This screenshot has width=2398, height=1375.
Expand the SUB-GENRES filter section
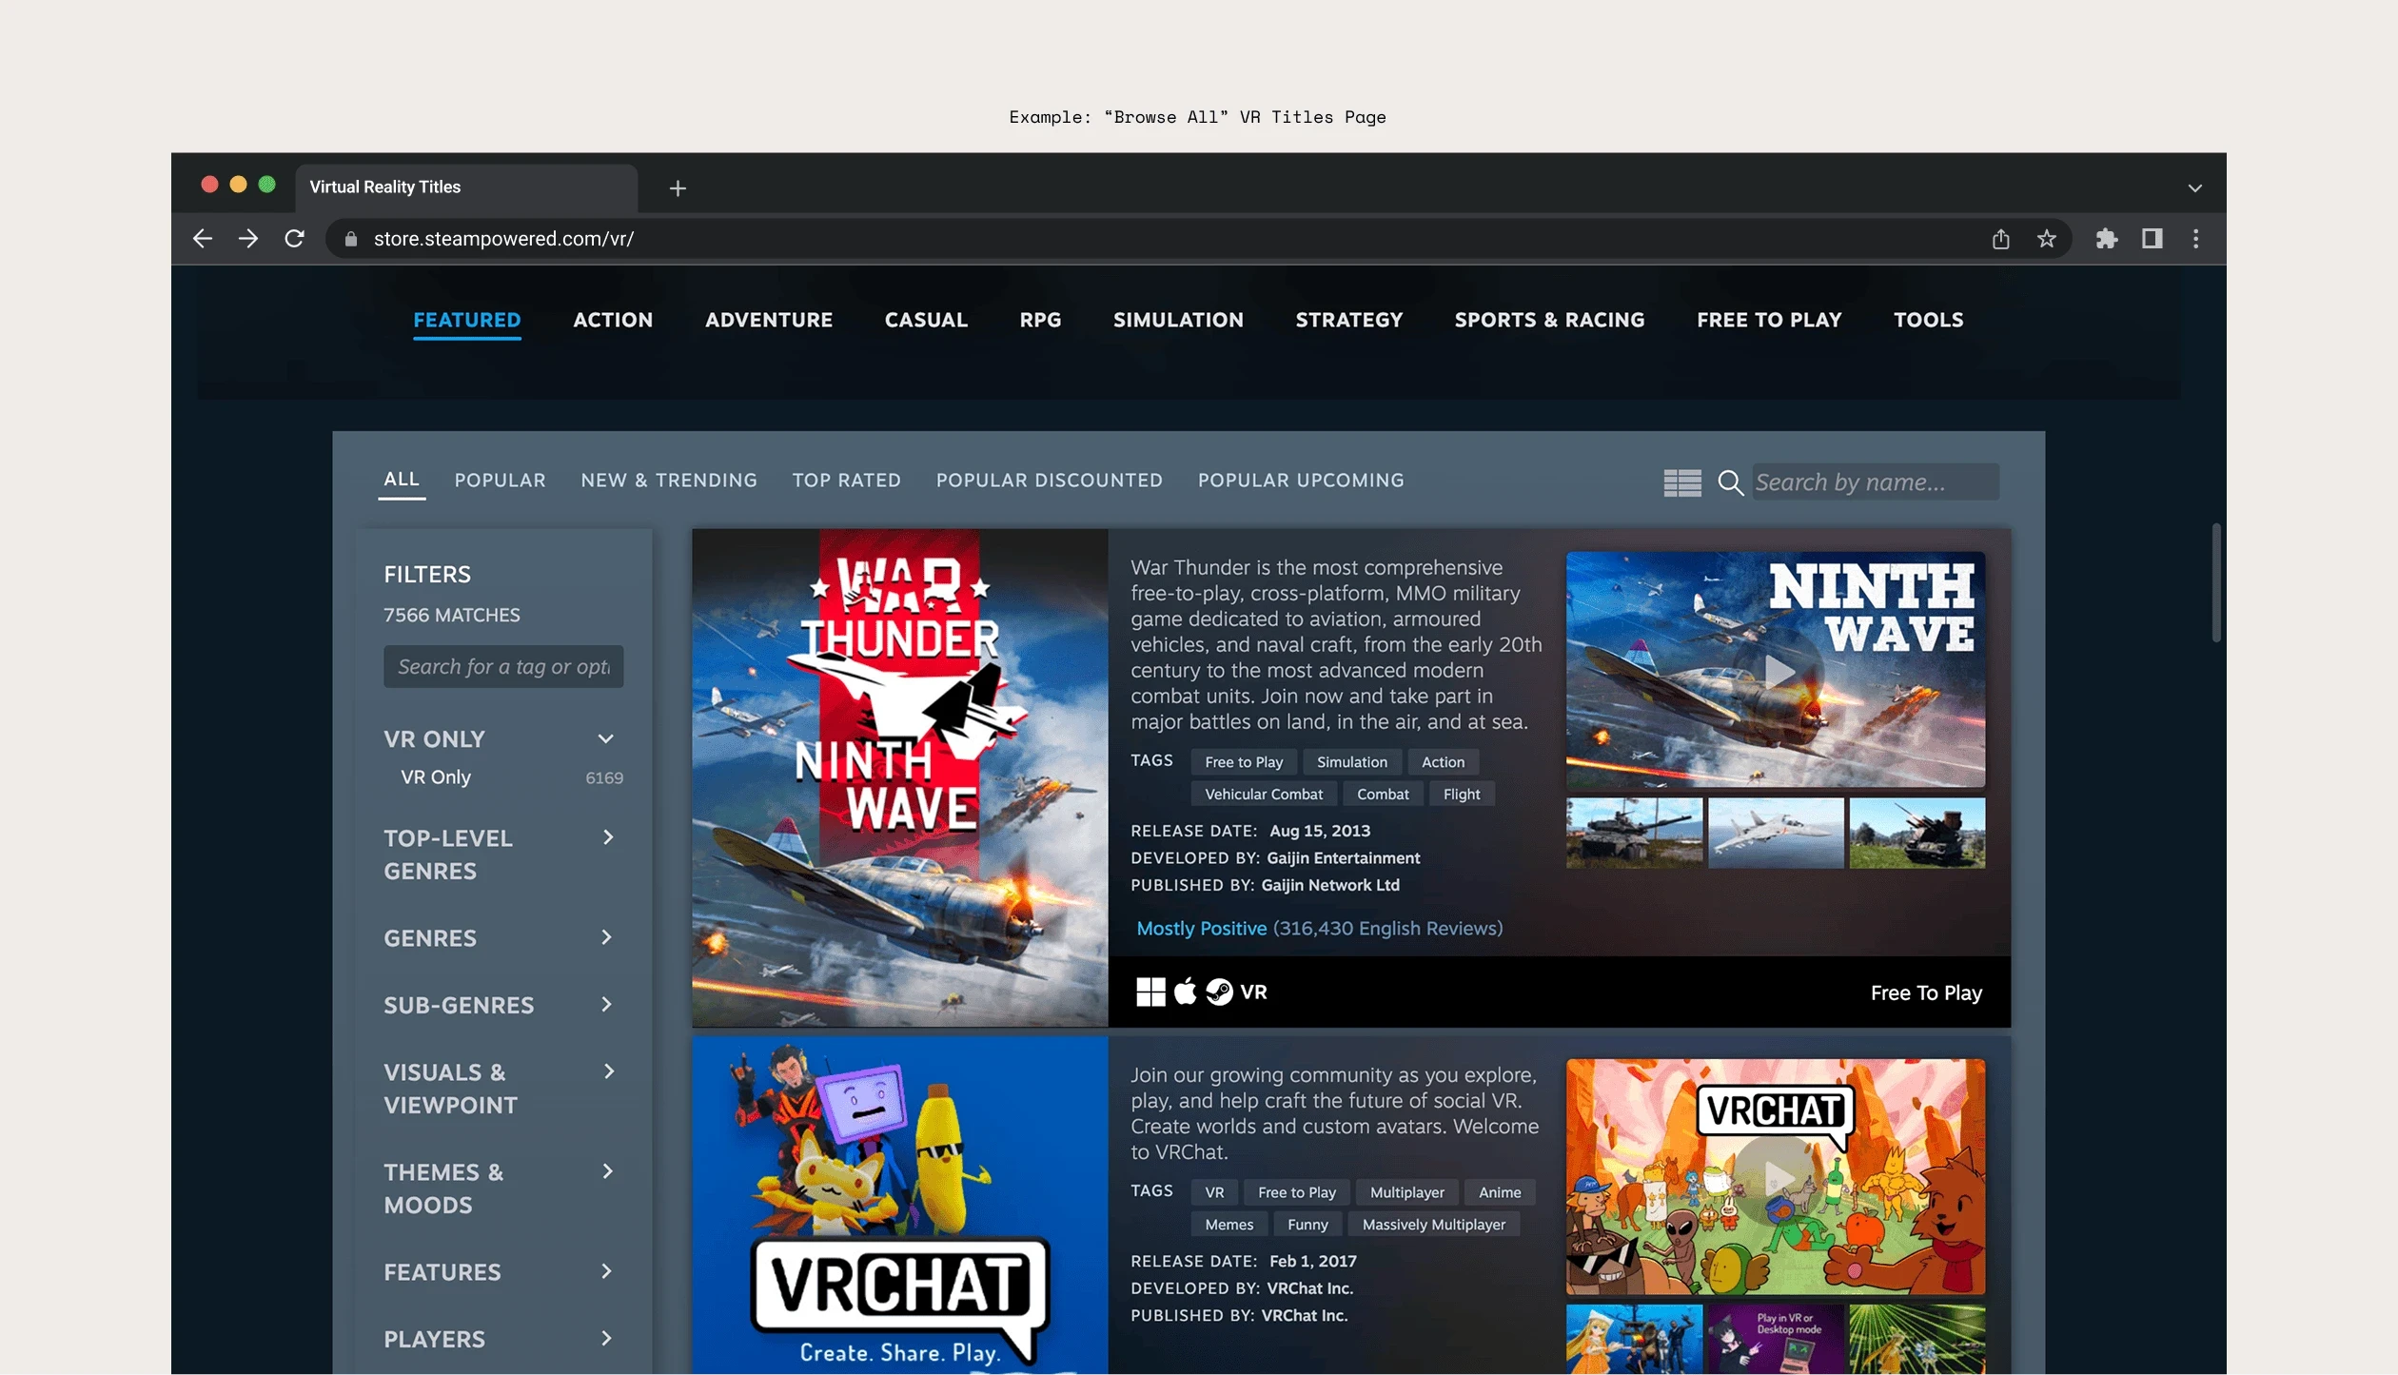click(607, 1005)
